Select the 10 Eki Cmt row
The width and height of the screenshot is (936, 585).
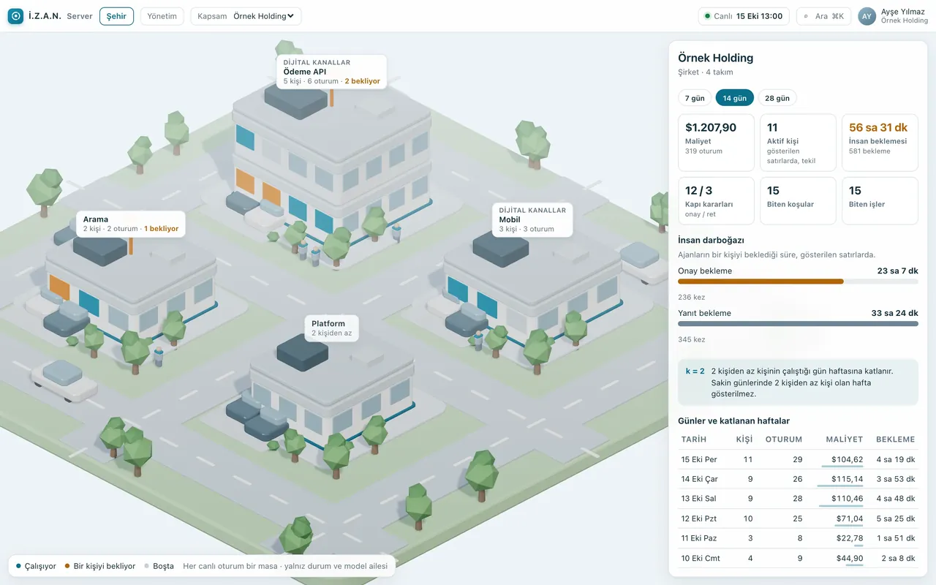point(798,558)
